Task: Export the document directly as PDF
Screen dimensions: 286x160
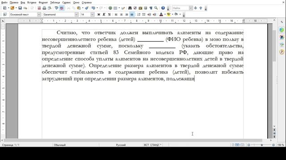Action: (39, 8)
